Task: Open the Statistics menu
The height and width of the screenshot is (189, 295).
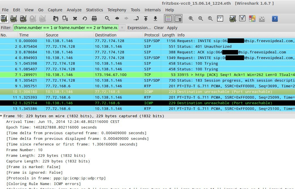Action: coord(95,10)
